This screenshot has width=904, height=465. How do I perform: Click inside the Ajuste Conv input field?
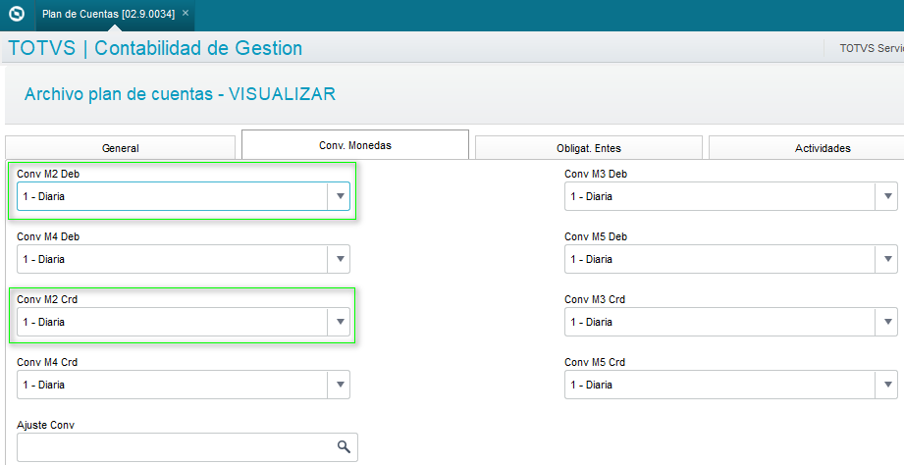coord(187,447)
